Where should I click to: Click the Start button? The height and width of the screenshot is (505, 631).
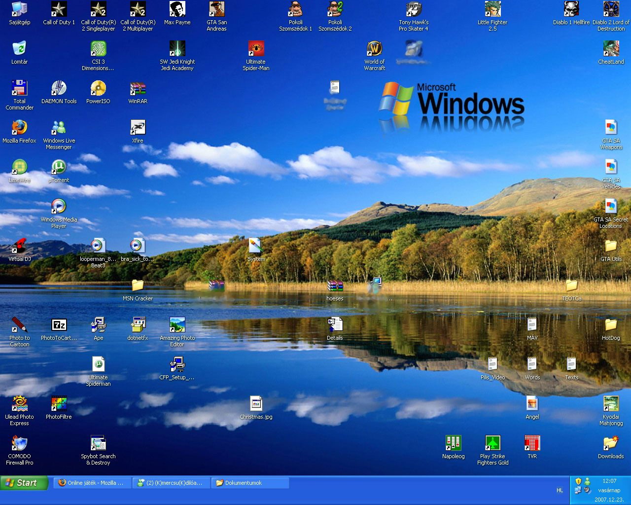click(x=24, y=483)
